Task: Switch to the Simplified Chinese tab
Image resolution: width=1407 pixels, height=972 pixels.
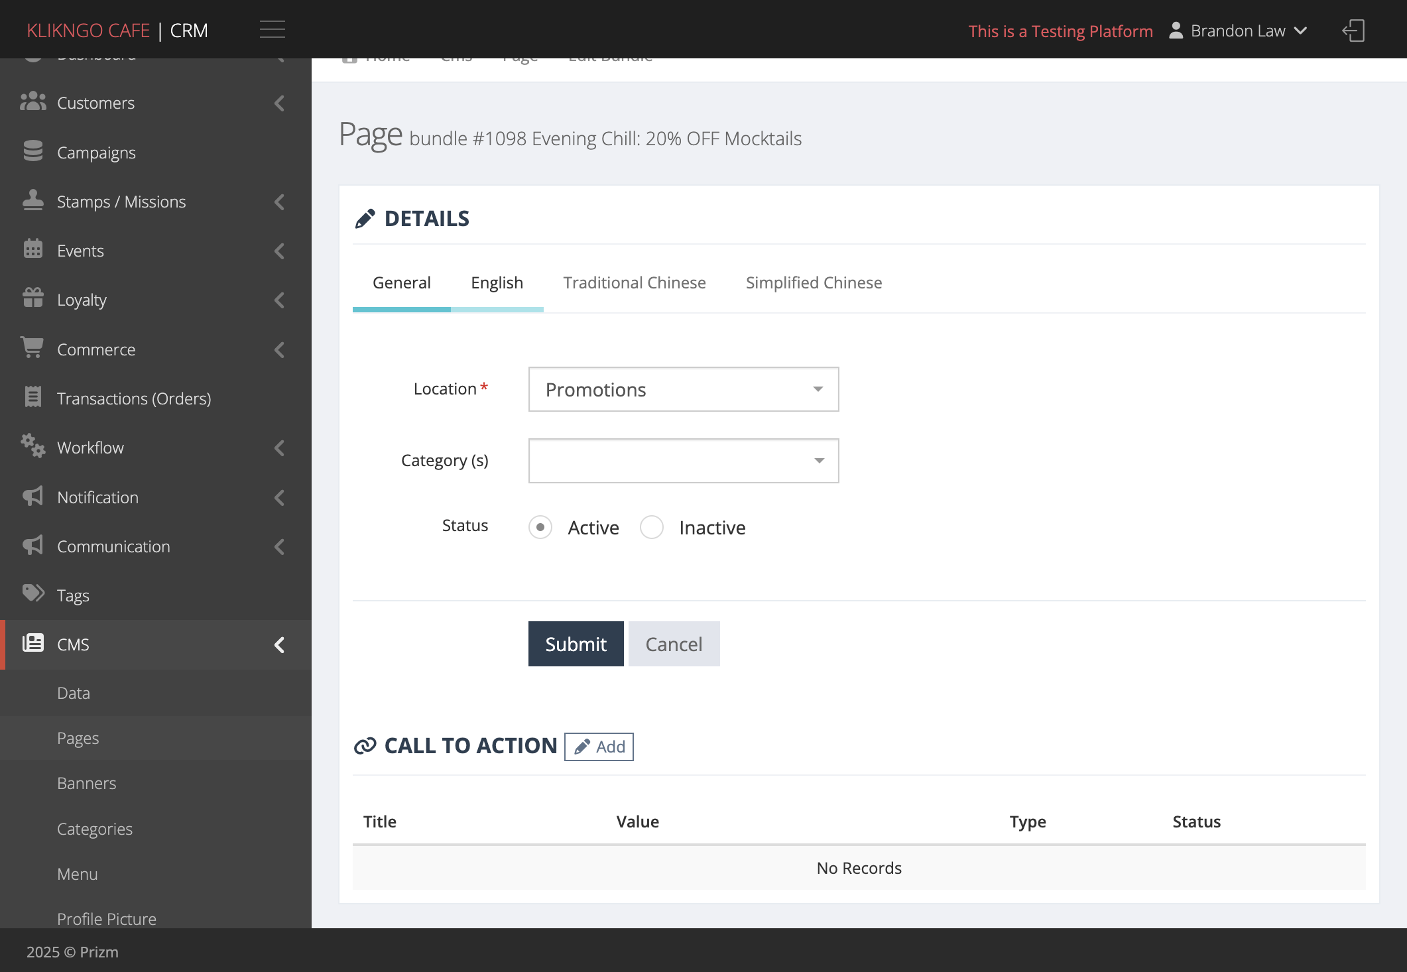Action: (814, 282)
